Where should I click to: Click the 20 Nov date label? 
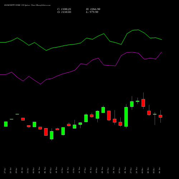click(102, 170)
